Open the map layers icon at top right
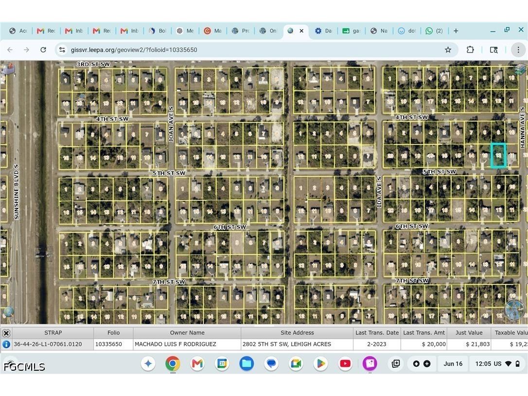The height and width of the screenshot is (396, 528). (520, 70)
